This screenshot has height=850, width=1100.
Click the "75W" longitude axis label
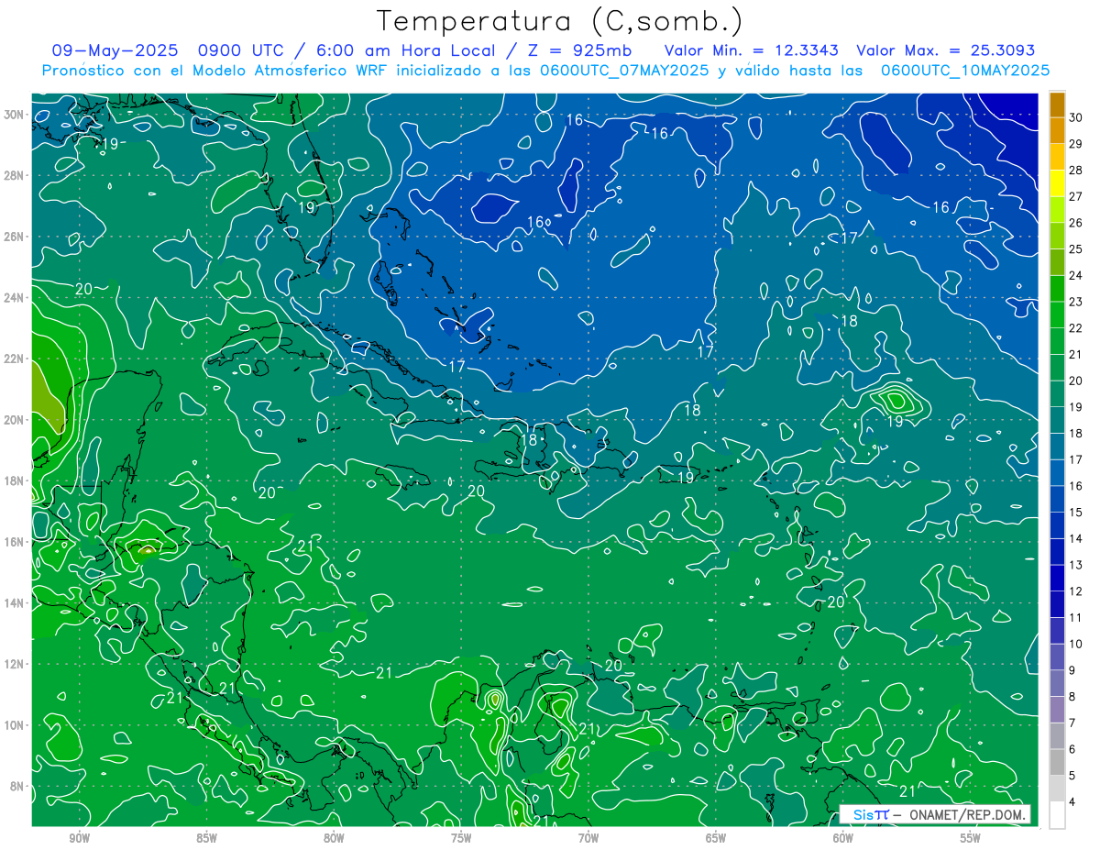pos(461,838)
